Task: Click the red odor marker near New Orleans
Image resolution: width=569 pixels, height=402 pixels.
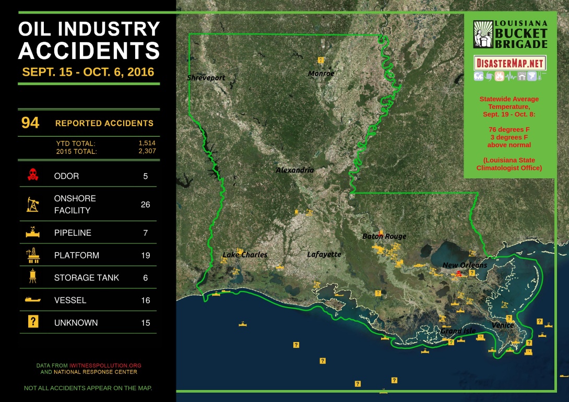Action: point(458,273)
